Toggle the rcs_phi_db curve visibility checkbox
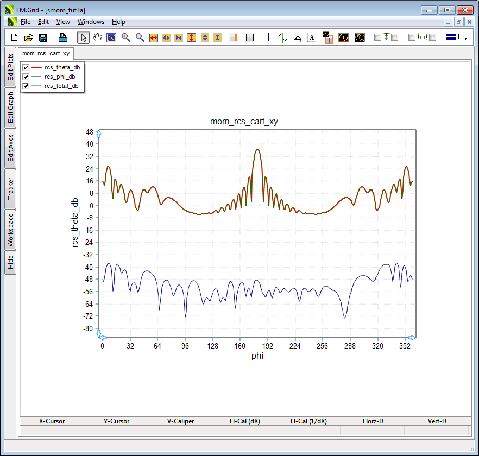 click(x=26, y=77)
